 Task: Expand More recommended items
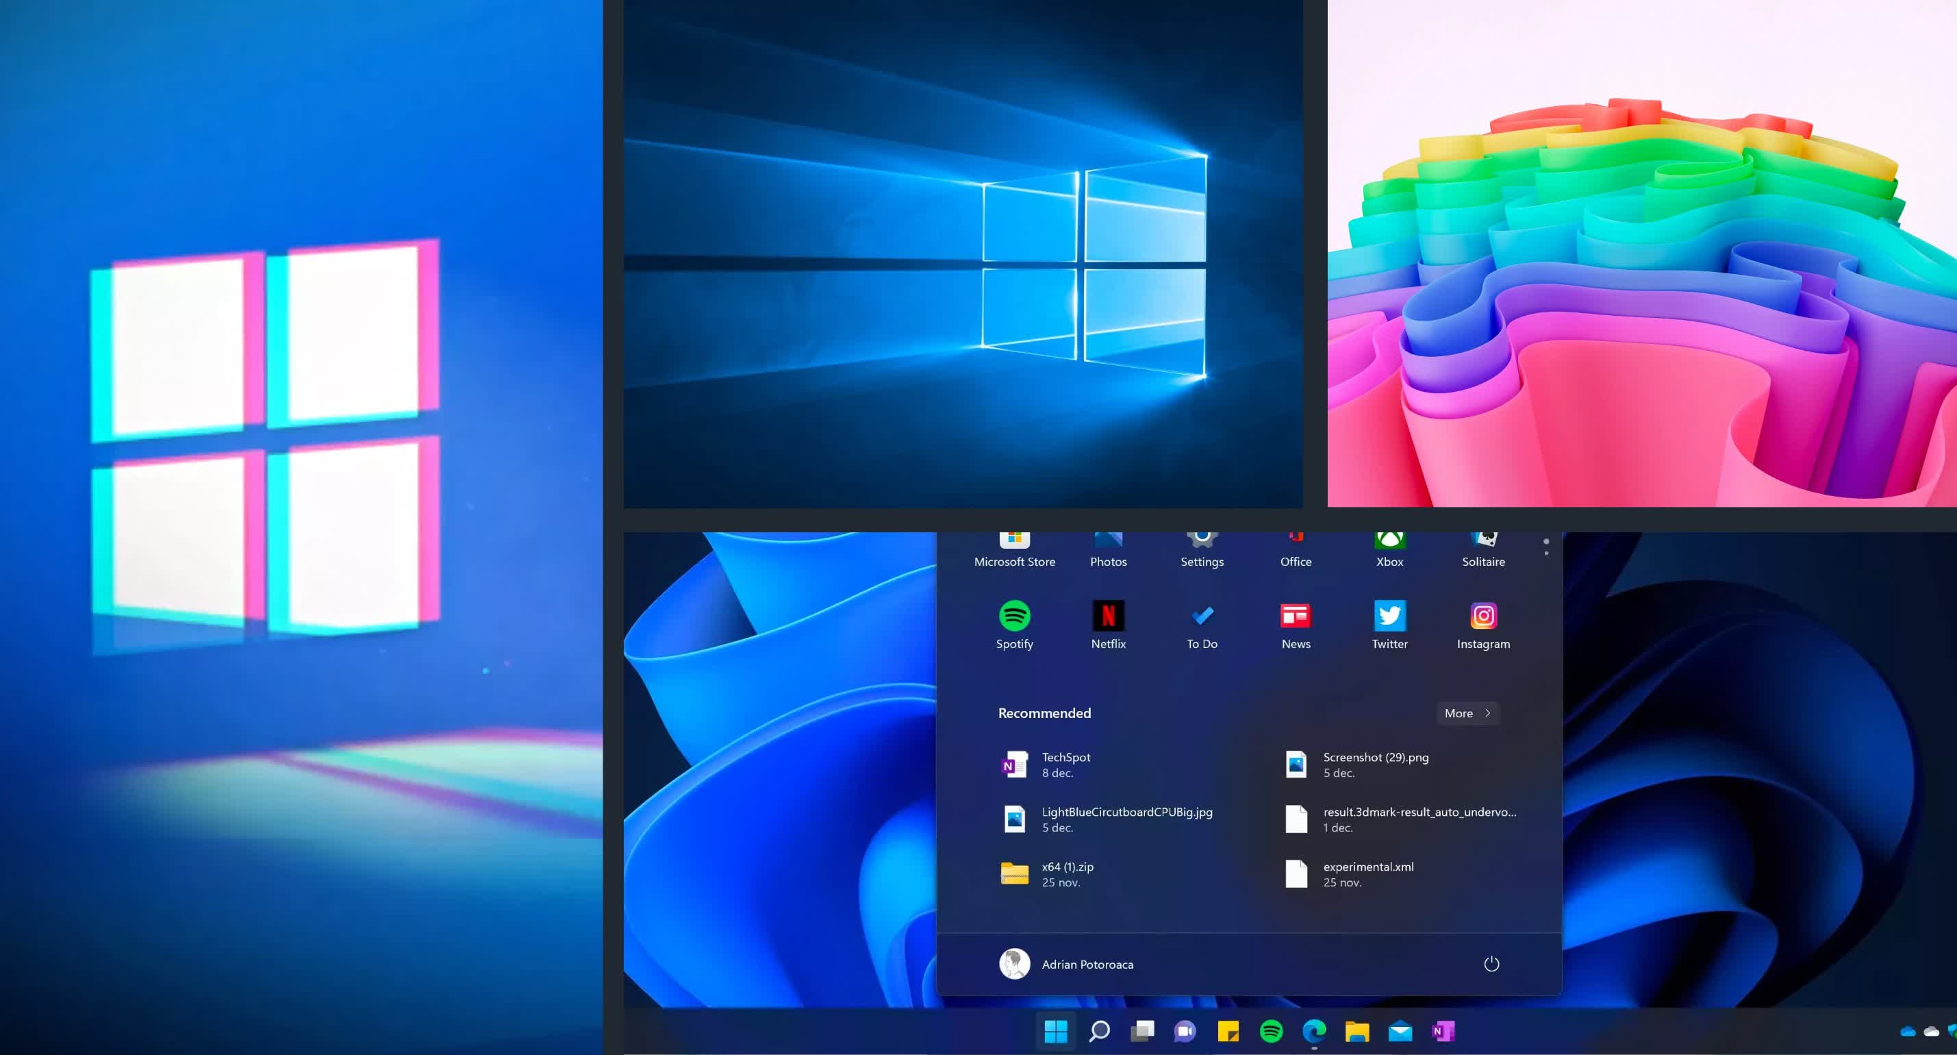coord(1467,713)
